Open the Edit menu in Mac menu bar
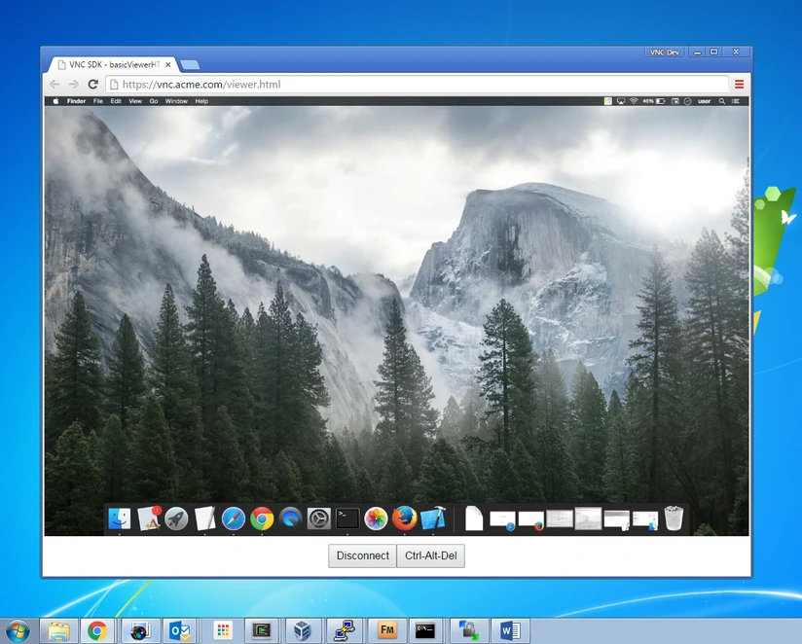This screenshot has width=802, height=644. pos(116,101)
